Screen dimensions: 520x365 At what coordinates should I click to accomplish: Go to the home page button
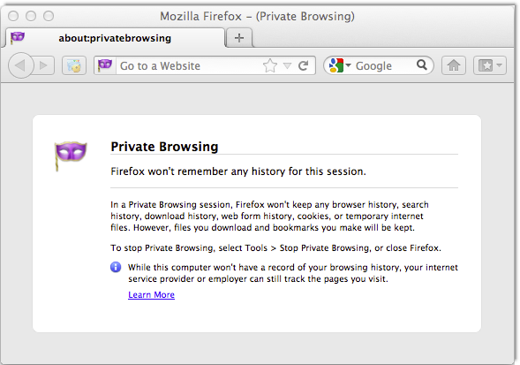tap(453, 65)
